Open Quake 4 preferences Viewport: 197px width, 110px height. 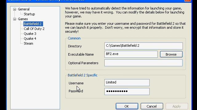pyautogui.click(x=30, y=38)
